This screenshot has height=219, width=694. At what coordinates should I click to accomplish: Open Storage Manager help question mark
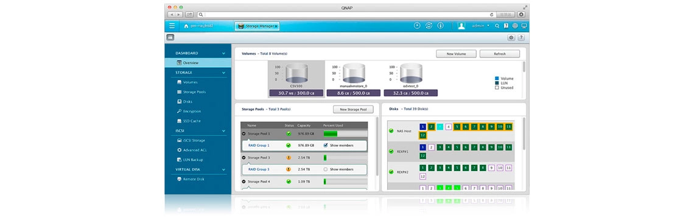point(521,38)
